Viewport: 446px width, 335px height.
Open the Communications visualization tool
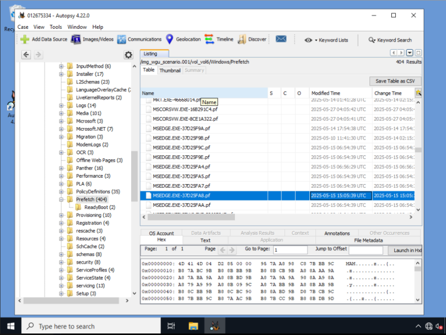coord(139,39)
